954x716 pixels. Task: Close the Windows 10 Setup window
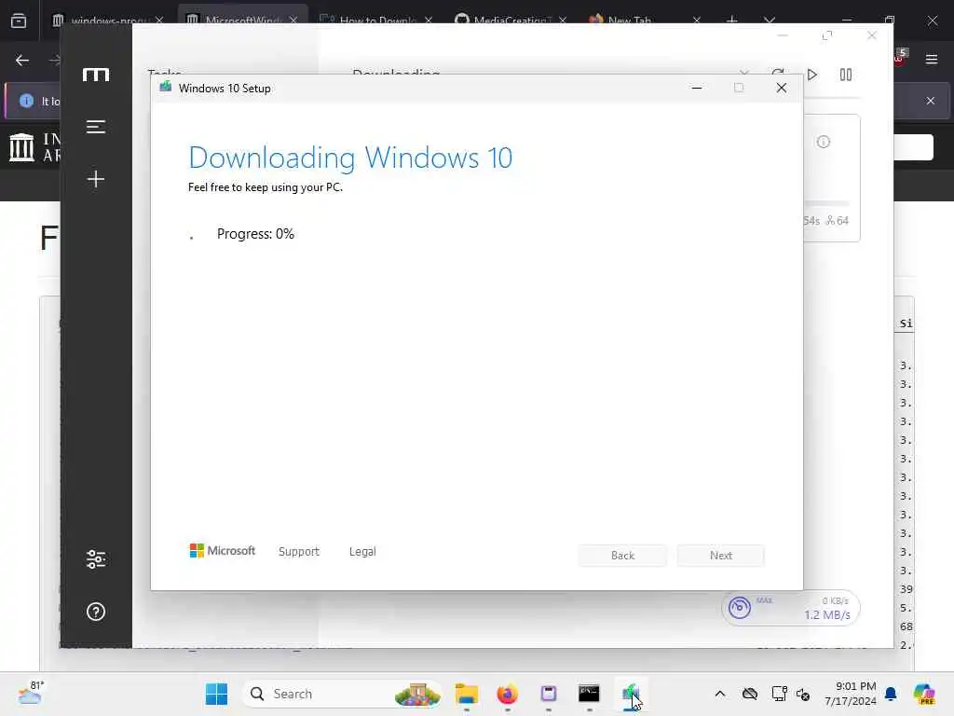point(782,89)
